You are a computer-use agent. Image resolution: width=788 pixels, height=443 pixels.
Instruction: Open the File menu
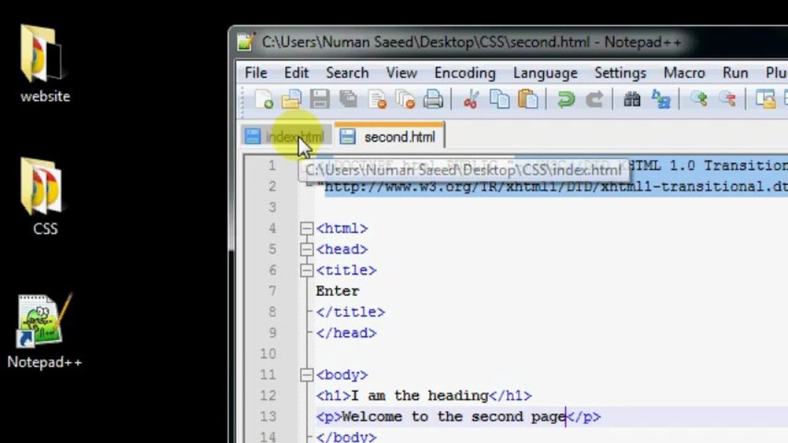pos(256,73)
